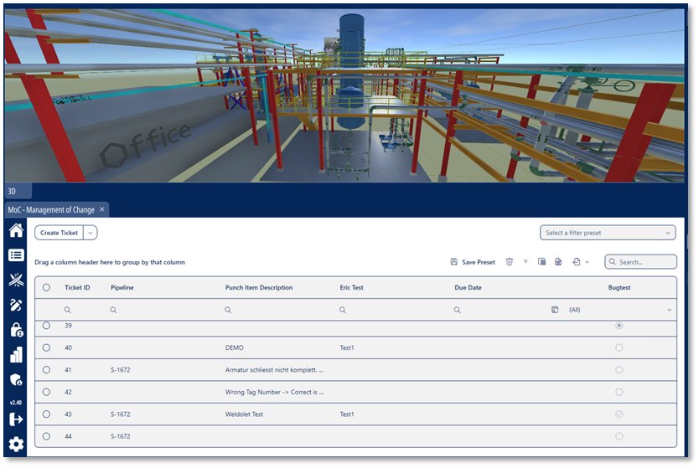Open the home icon in the sidebar
Viewport: 699px width, 468px height.
click(16, 230)
